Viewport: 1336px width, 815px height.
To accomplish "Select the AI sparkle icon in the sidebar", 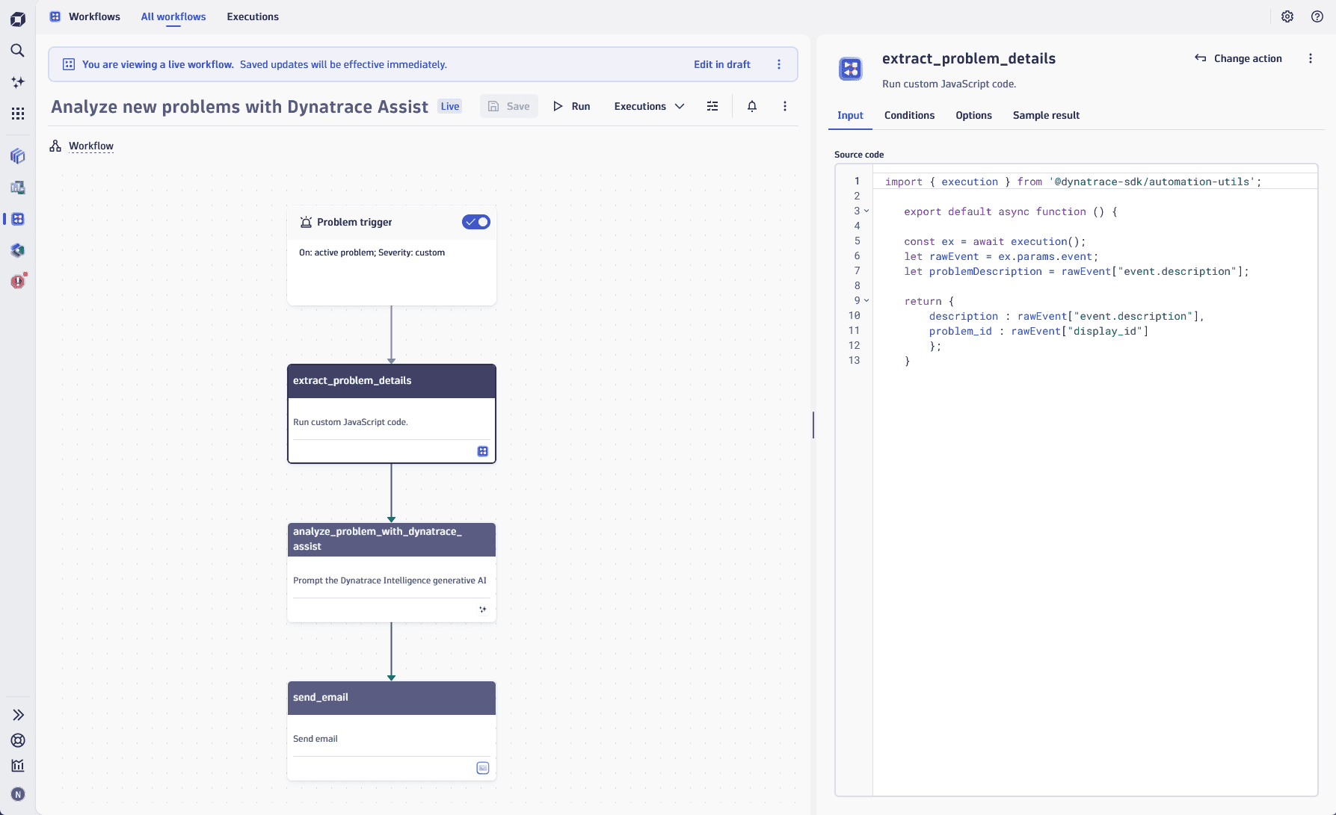I will pos(17,82).
